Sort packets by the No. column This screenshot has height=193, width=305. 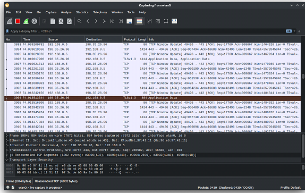13,39
